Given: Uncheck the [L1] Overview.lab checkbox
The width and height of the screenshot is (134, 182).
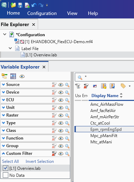Looking at the screenshot, I should [x=6, y=168].
